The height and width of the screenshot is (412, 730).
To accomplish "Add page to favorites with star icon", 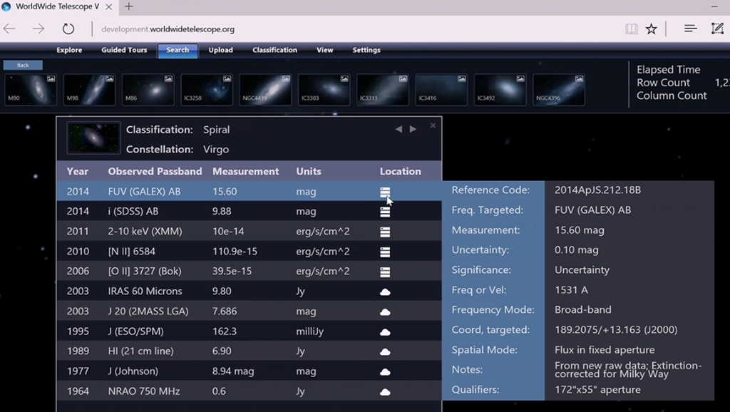I will (651, 29).
